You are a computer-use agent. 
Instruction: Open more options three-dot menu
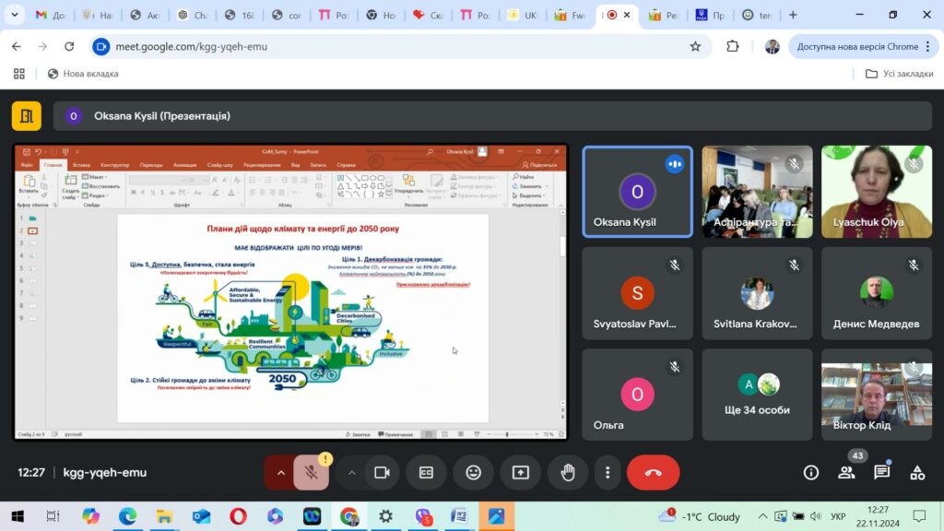click(608, 473)
